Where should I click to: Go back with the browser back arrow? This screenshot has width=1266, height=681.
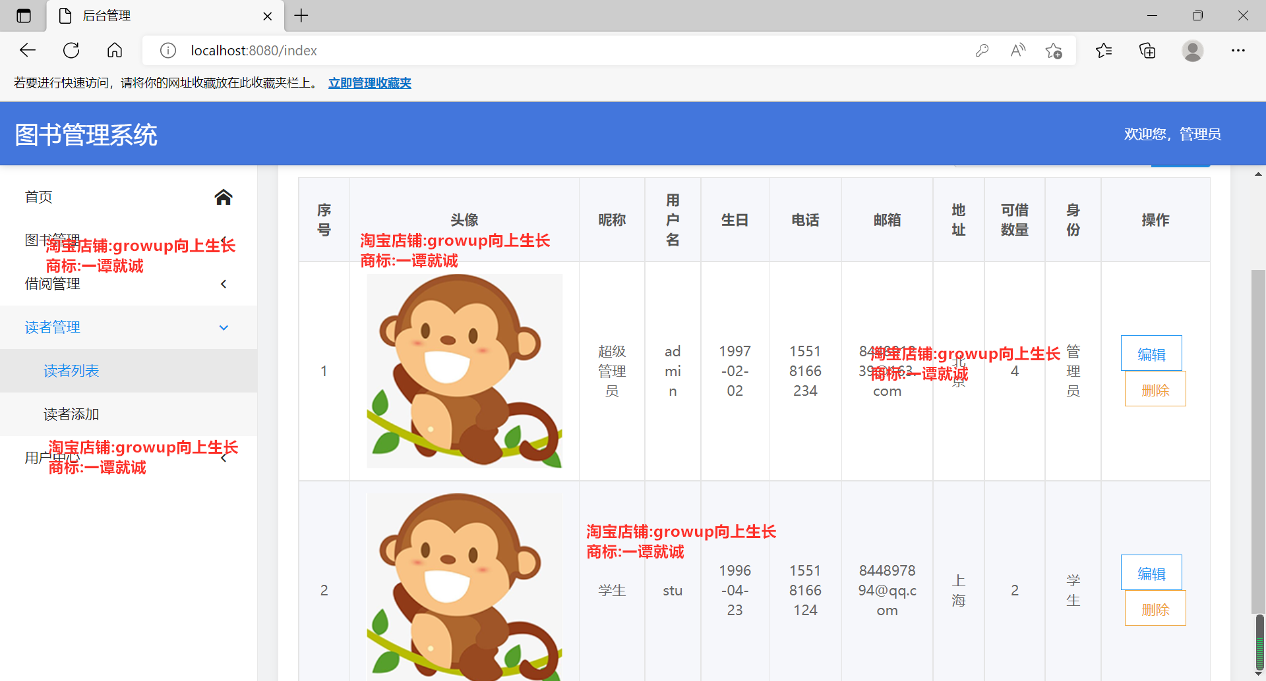[x=28, y=50]
